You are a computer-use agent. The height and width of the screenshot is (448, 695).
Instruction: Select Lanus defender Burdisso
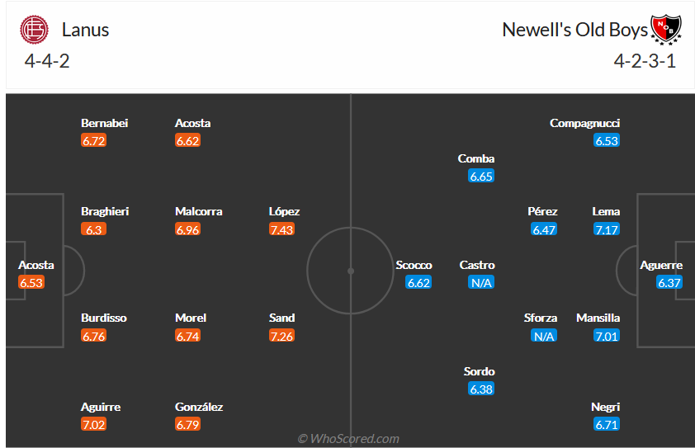point(104,318)
